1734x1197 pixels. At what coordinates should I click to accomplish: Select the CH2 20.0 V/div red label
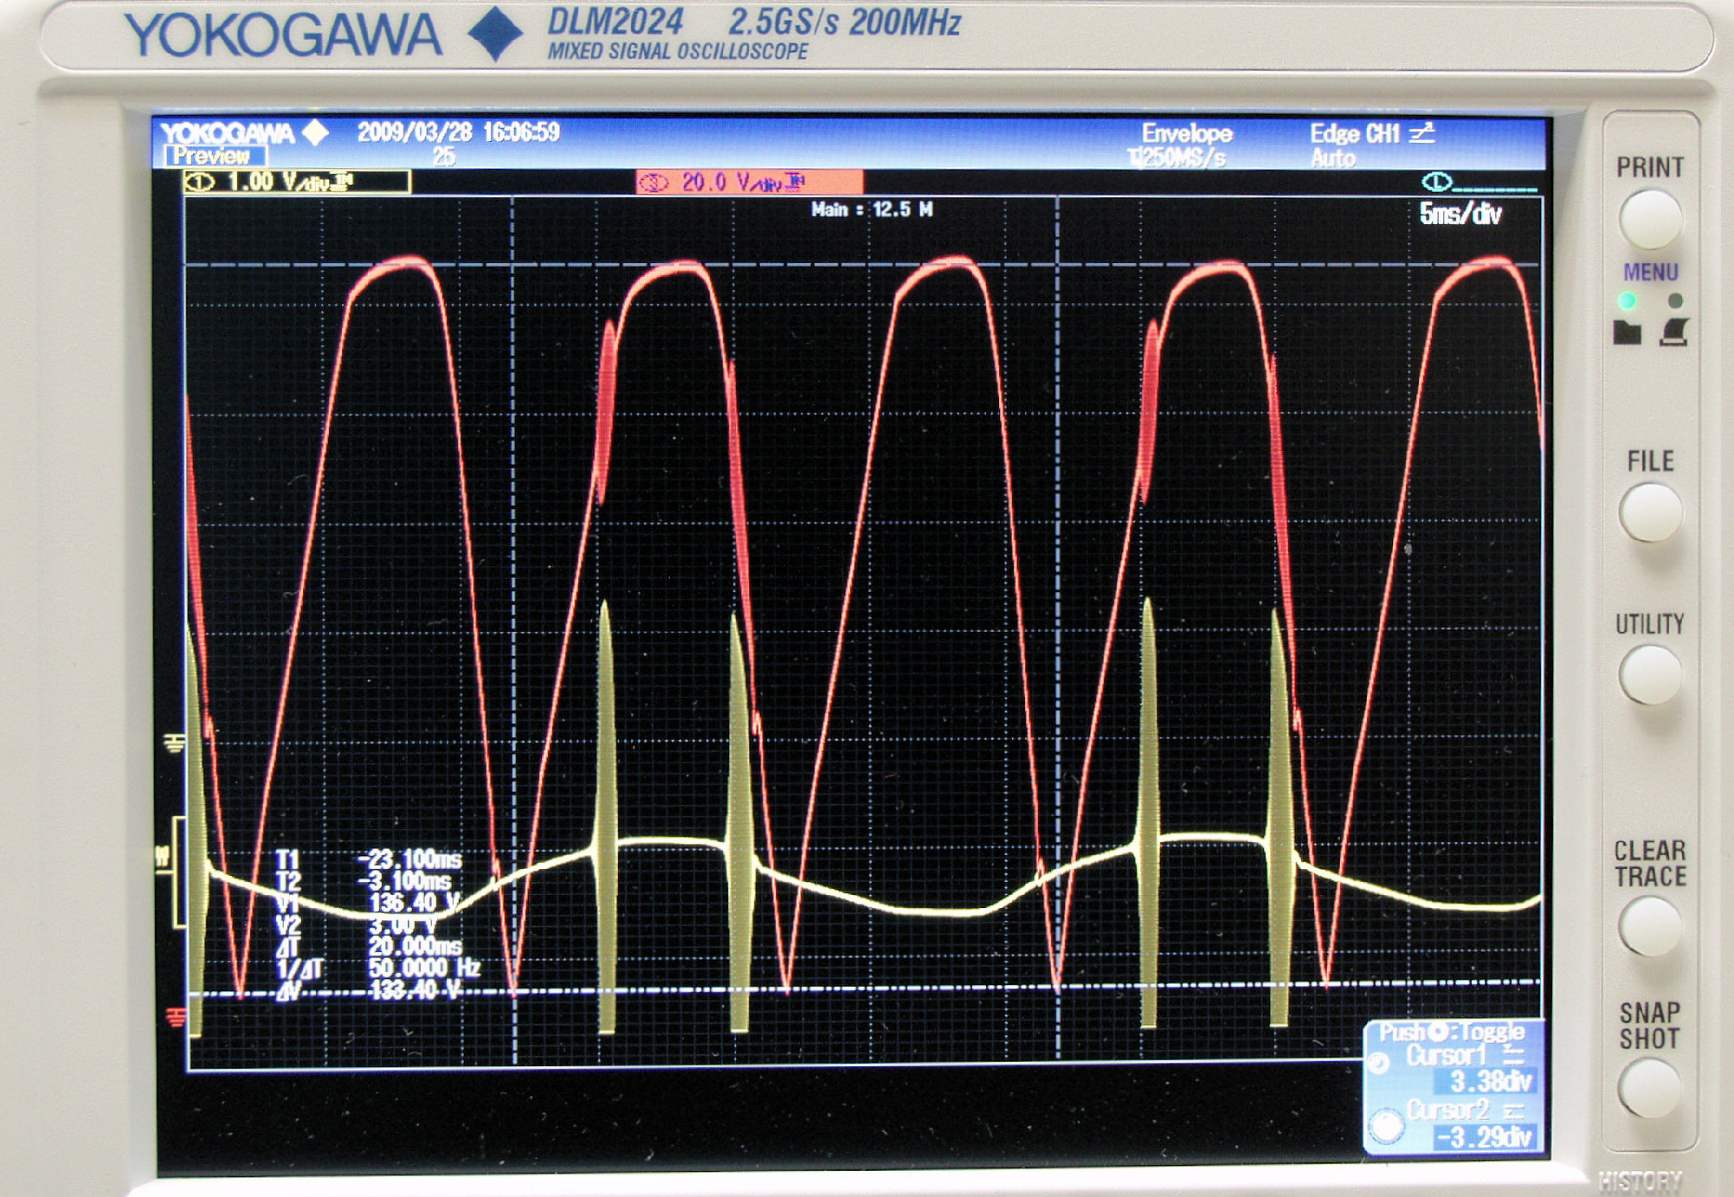[x=749, y=182]
